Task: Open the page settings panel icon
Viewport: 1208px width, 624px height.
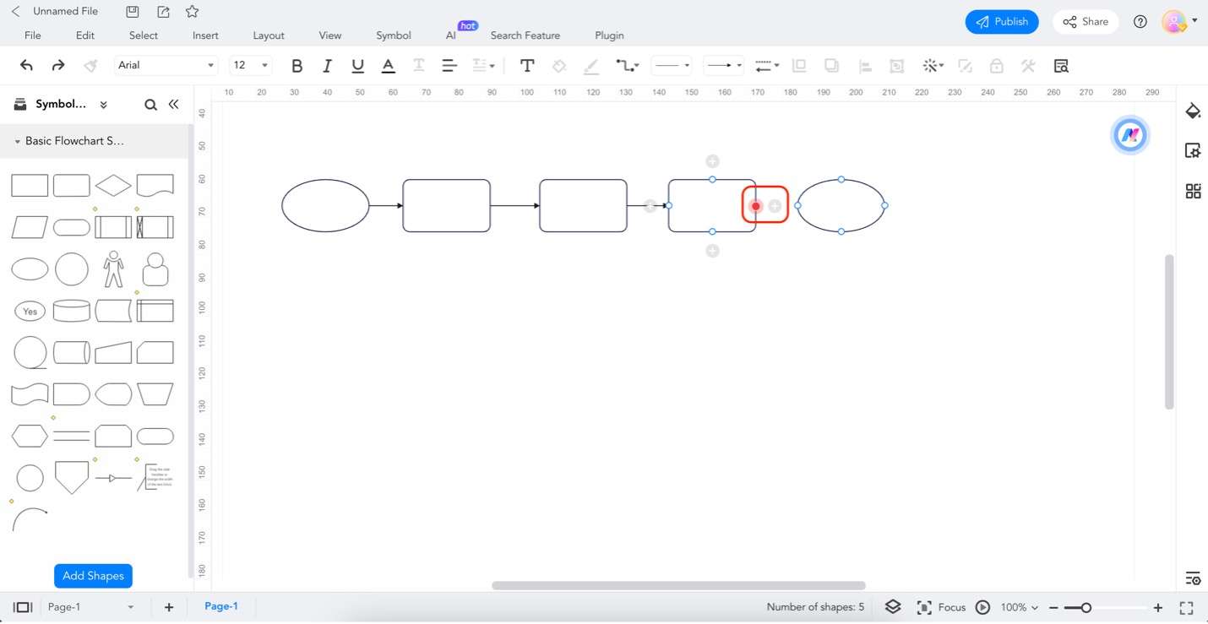Action: click(x=1193, y=151)
